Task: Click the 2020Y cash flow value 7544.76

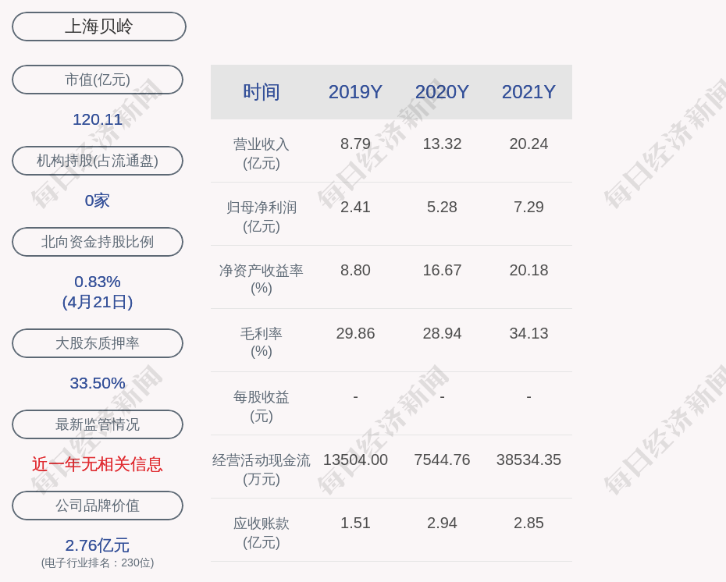Action: pyautogui.click(x=442, y=460)
